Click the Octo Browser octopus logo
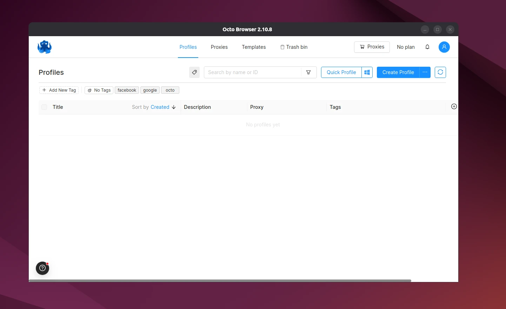The image size is (506, 309). [44, 47]
